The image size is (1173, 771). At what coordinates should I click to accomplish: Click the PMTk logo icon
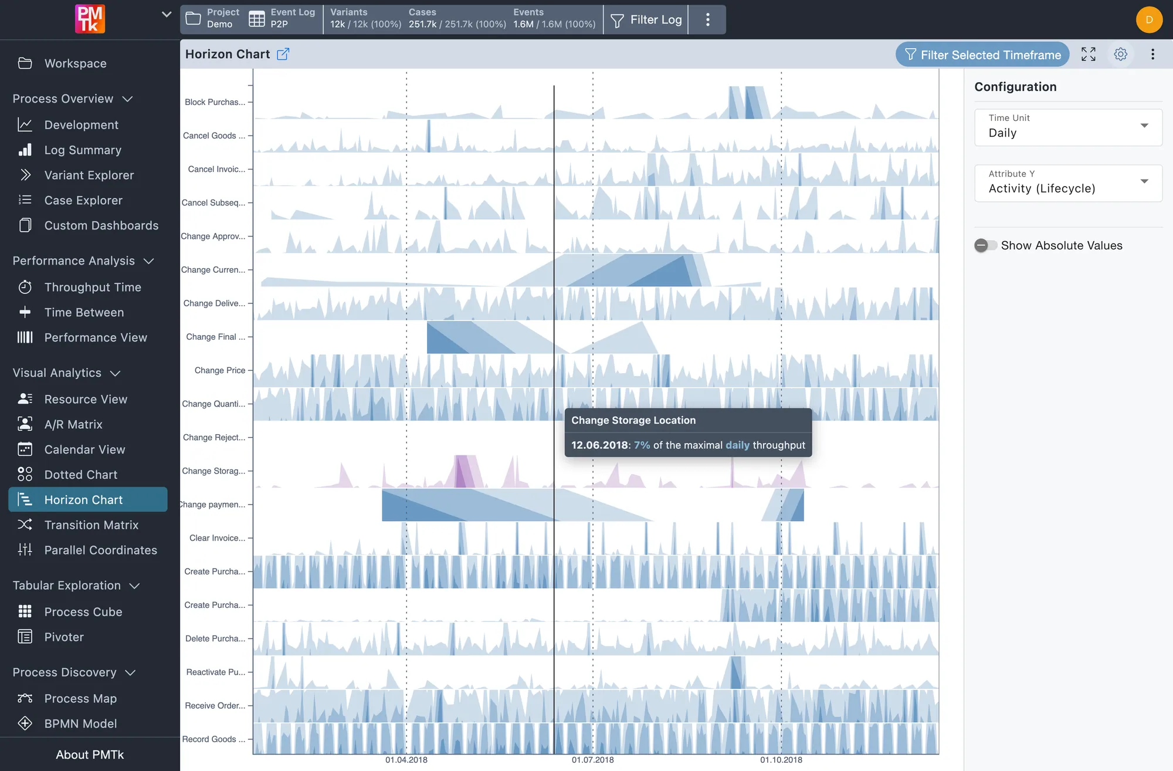pyautogui.click(x=90, y=19)
